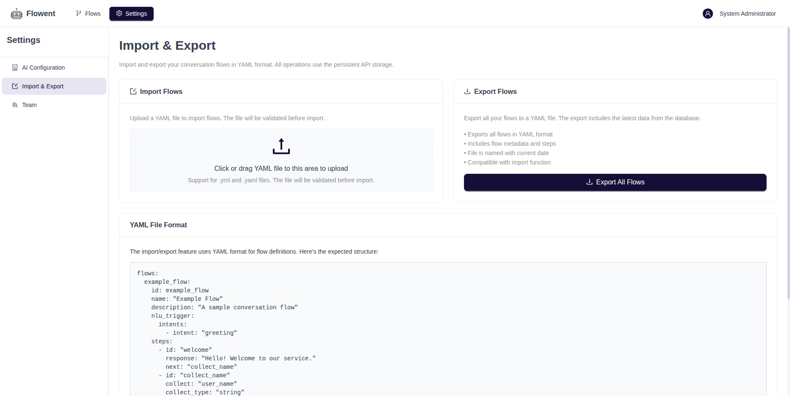This screenshot has height=396, width=790.
Task: Click the System Administrator user name
Action: point(747,14)
